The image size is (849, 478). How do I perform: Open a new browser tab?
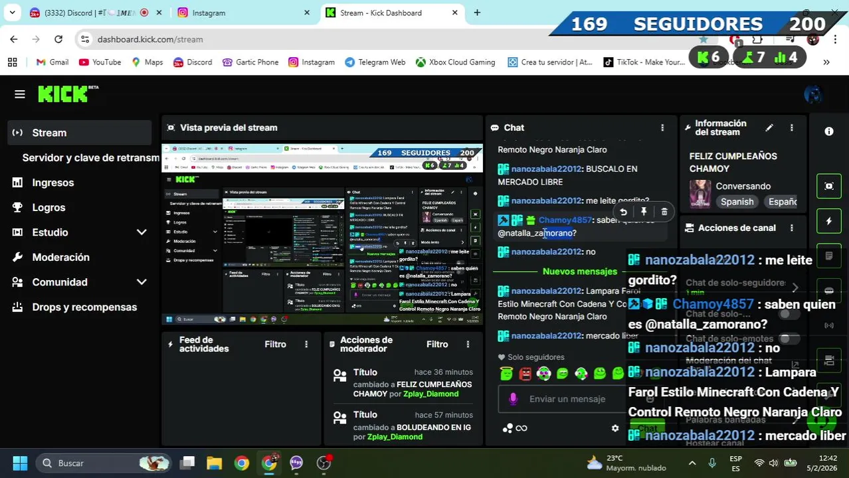point(477,13)
